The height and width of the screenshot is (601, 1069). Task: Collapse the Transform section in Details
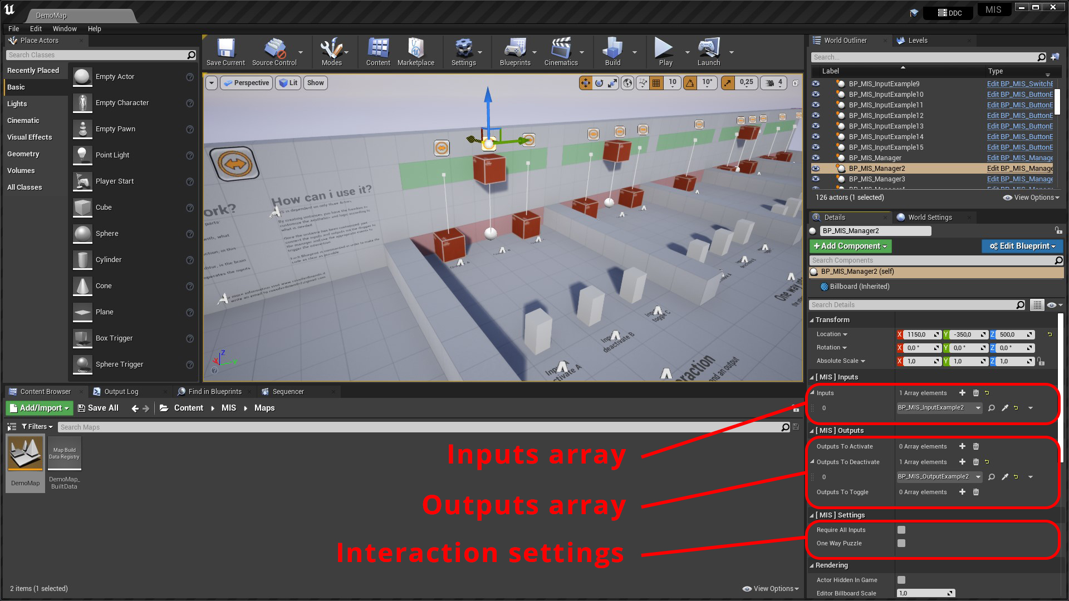coord(813,319)
